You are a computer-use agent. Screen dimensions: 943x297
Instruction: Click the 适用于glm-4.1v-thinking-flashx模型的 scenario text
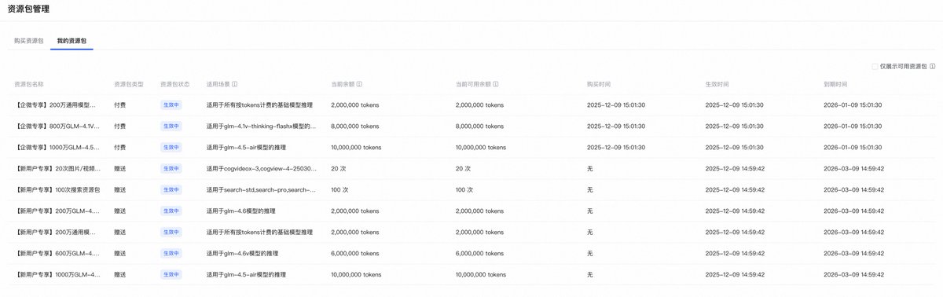click(261, 126)
